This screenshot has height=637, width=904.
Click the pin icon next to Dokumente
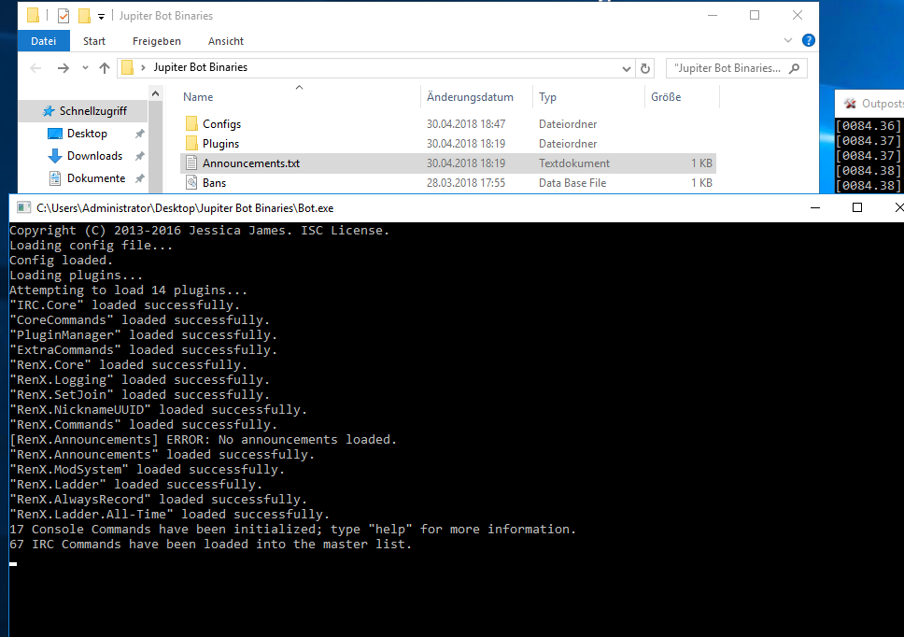click(x=139, y=178)
